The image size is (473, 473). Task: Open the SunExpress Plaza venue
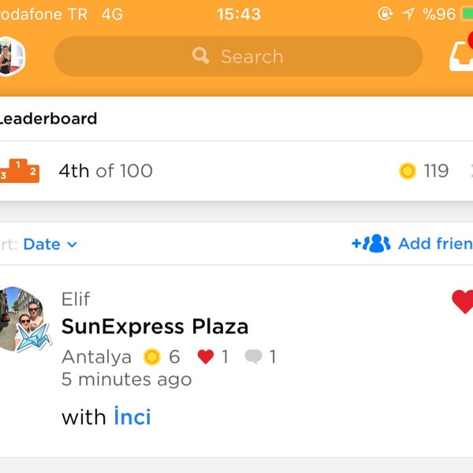tap(155, 326)
